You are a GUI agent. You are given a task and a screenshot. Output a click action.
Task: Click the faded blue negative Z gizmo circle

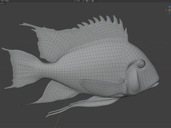(170, 14)
